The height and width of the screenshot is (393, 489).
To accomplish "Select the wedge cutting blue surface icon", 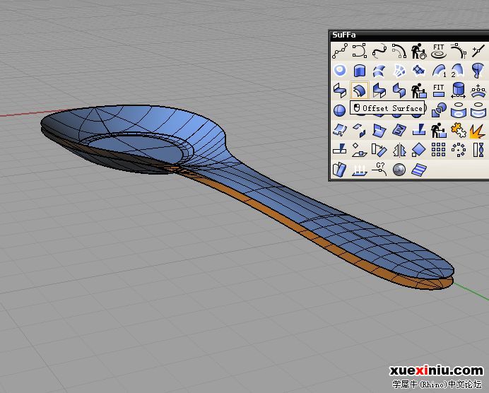I will pos(419,130).
